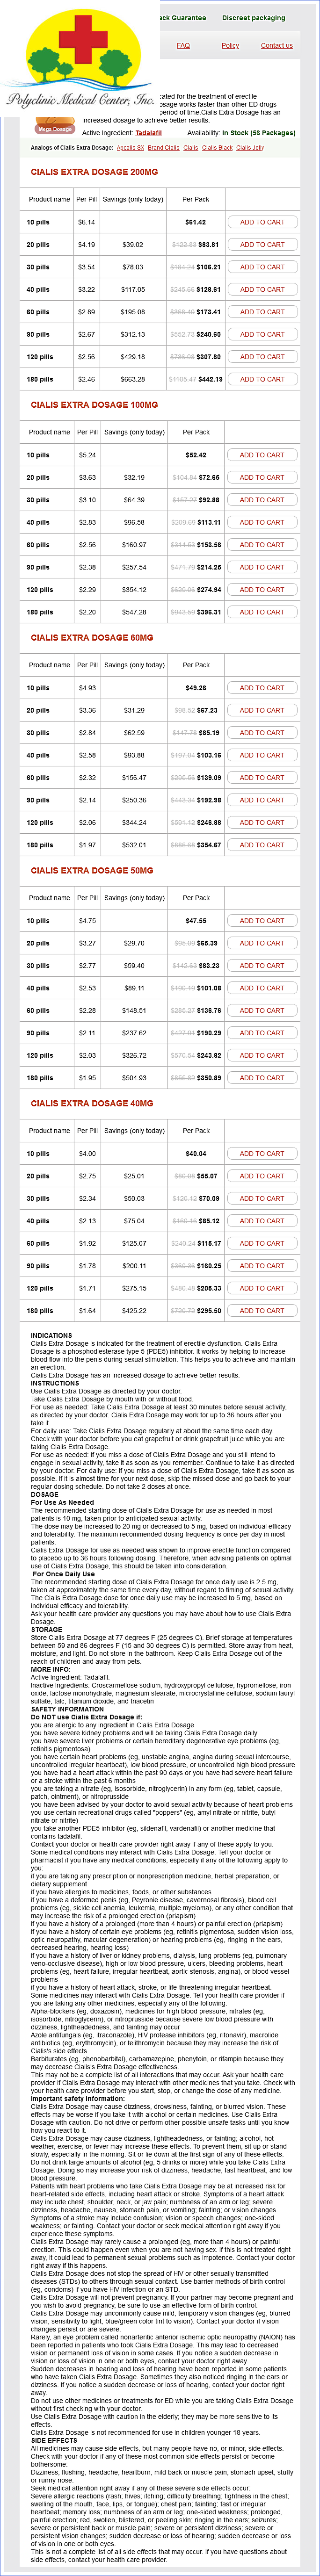Add 30 pills of 100mg to cart

(x=262, y=500)
